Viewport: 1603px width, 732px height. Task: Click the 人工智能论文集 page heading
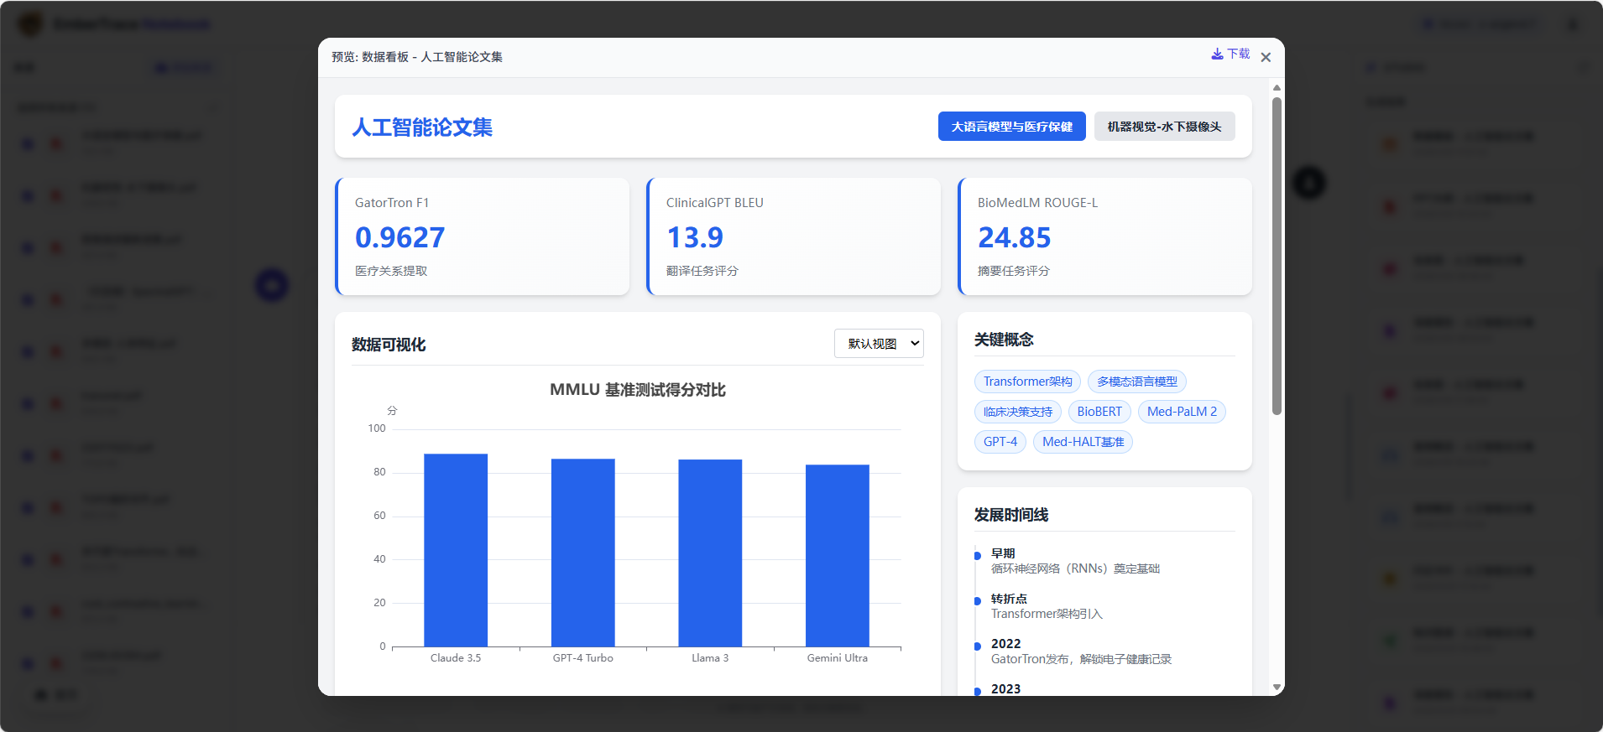tap(422, 127)
